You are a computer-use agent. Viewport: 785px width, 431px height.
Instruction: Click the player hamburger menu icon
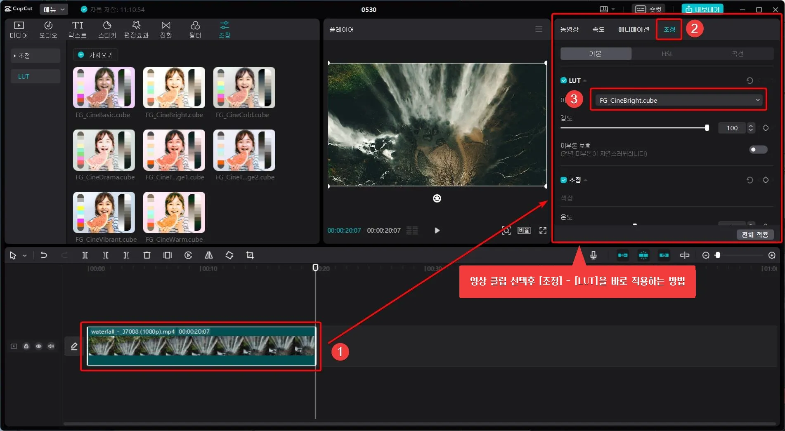pos(539,29)
